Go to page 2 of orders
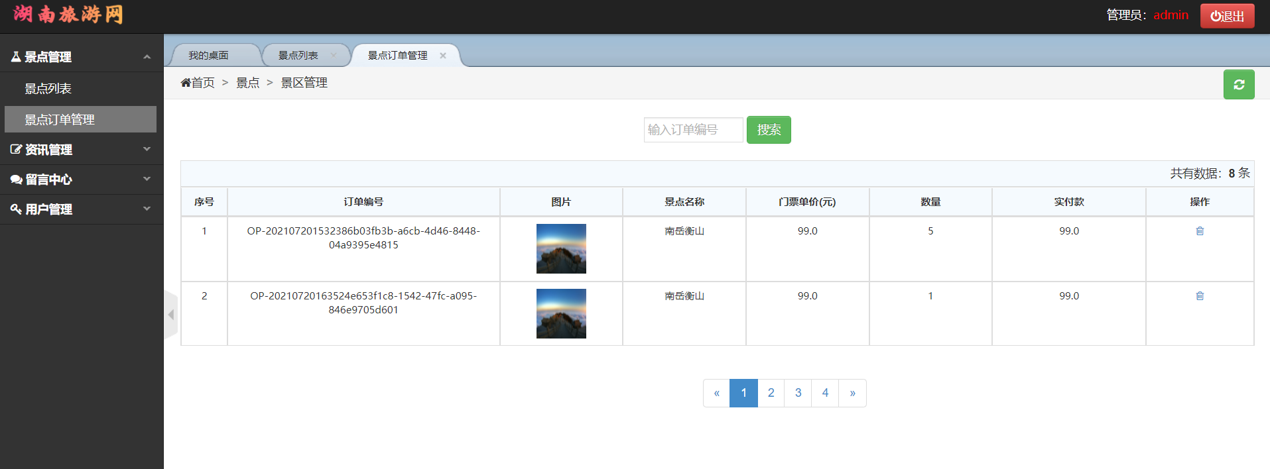The height and width of the screenshot is (469, 1270). [x=771, y=393]
